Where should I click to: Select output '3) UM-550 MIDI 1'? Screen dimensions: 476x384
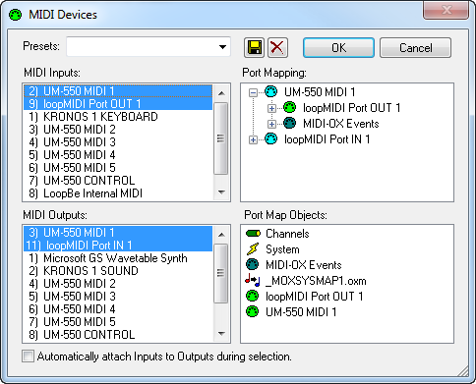[118, 233]
